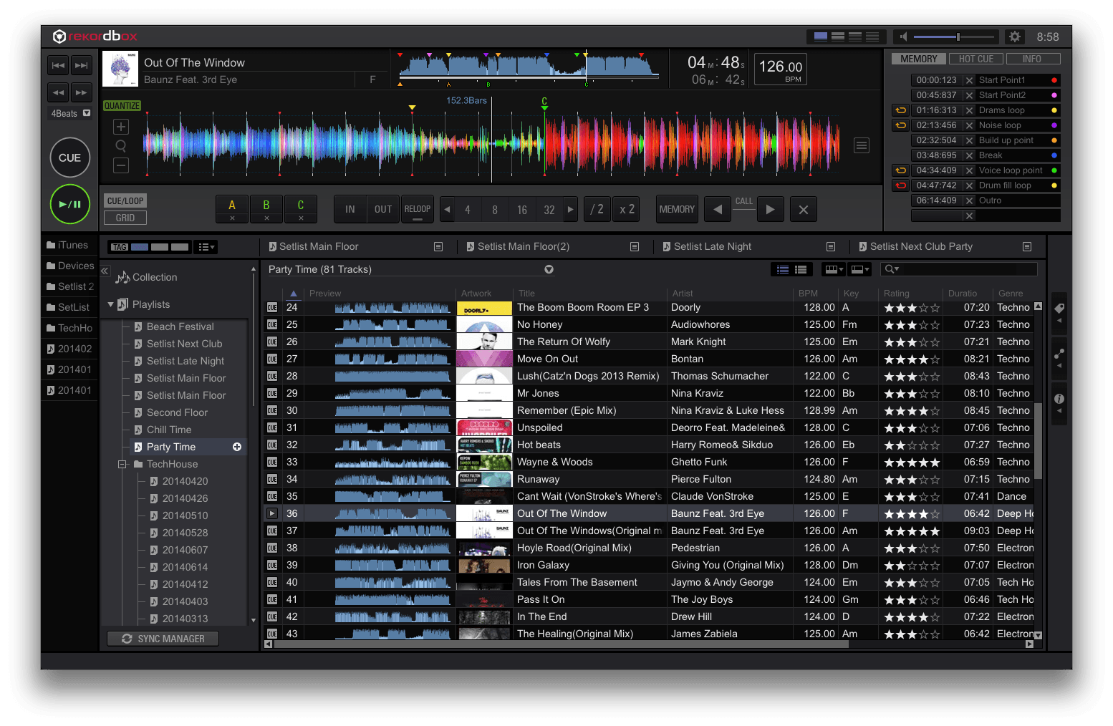The height and width of the screenshot is (726, 1113).
Task: Shift loop beat selection right arrow
Action: pos(570,210)
